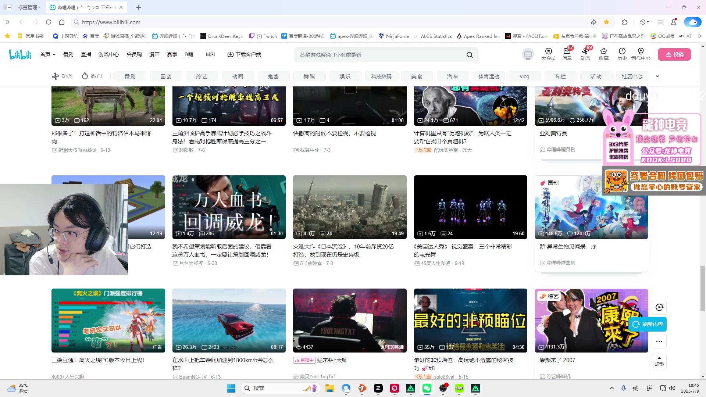The height and width of the screenshot is (397, 706).
Task: Expand the bookmarks bar overflow chevron
Action: [x=699, y=36]
